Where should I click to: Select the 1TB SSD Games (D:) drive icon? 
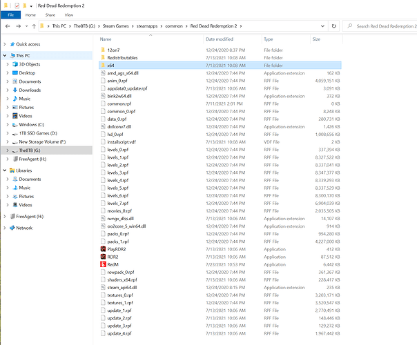[15, 134]
